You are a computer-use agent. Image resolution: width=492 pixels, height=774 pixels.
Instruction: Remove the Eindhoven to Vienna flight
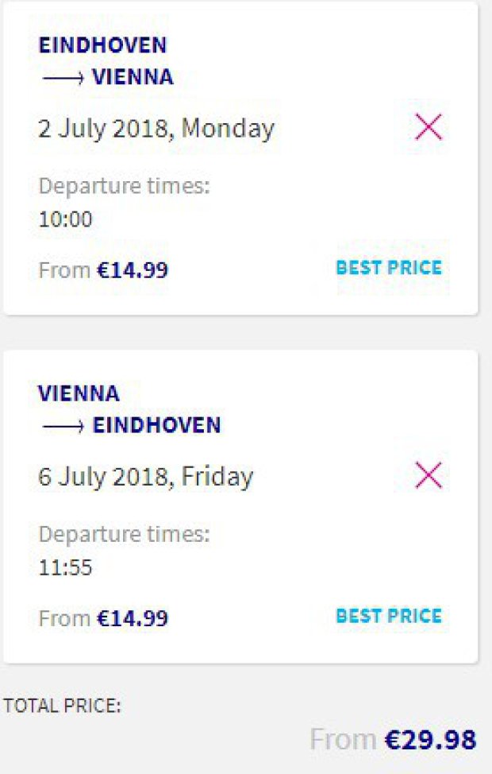(x=429, y=128)
